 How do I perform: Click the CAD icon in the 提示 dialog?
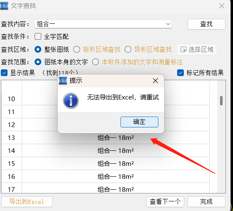63,81
